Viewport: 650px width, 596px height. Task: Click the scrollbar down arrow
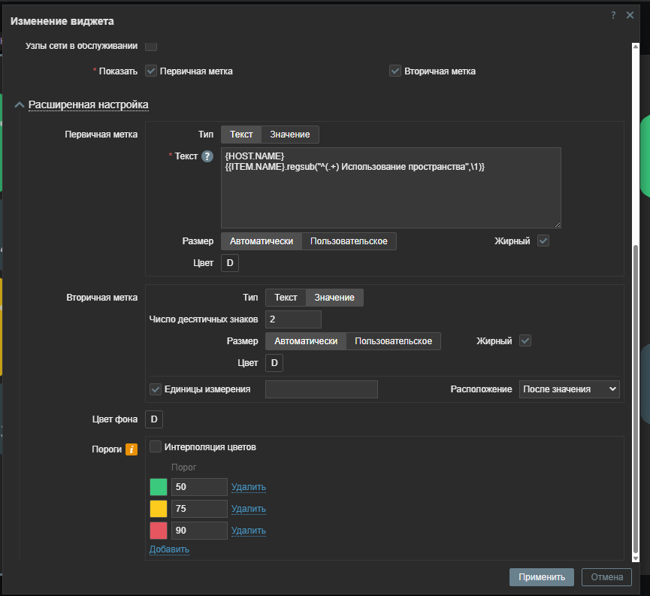pos(636,558)
